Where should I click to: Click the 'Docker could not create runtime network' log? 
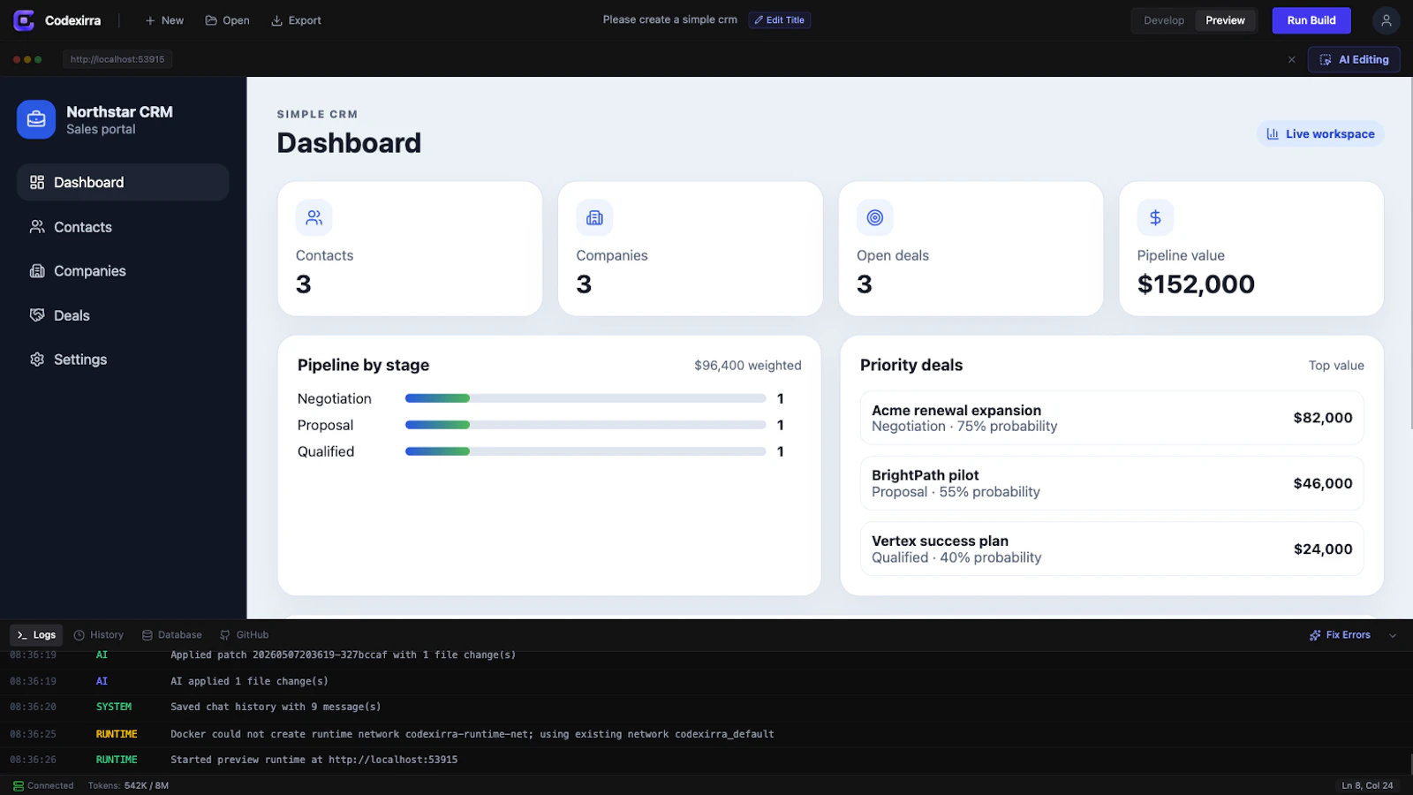click(472, 734)
